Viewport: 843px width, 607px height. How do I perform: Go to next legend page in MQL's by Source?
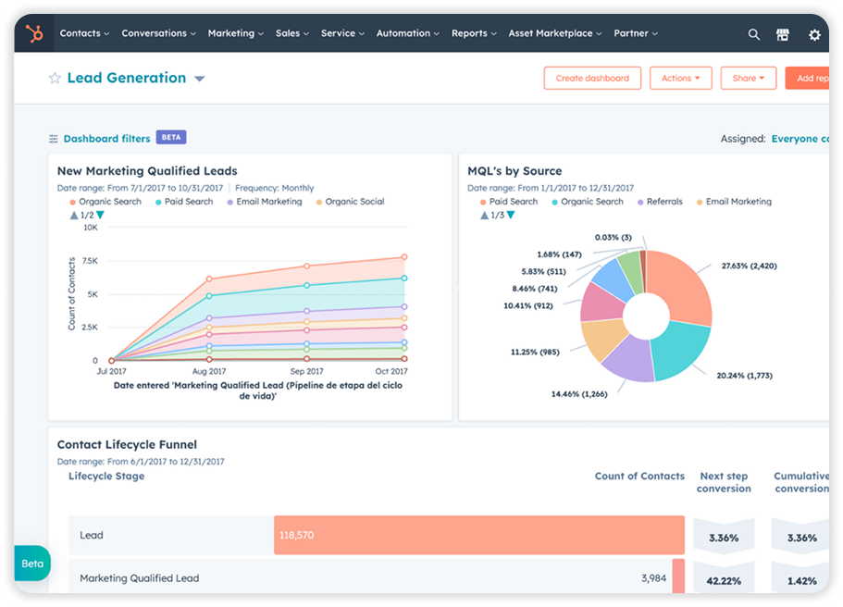tap(511, 216)
